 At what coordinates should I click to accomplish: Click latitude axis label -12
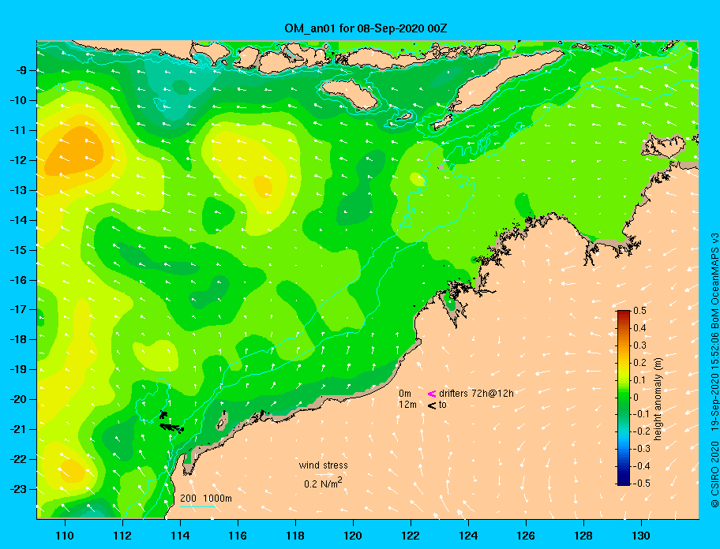[18, 161]
